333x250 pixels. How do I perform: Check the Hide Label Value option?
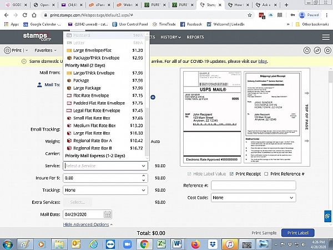pos(189,174)
